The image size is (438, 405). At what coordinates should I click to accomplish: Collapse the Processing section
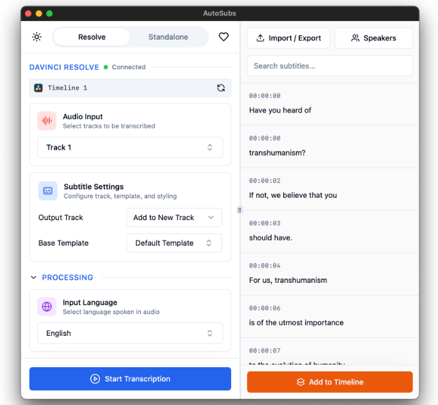tap(34, 278)
